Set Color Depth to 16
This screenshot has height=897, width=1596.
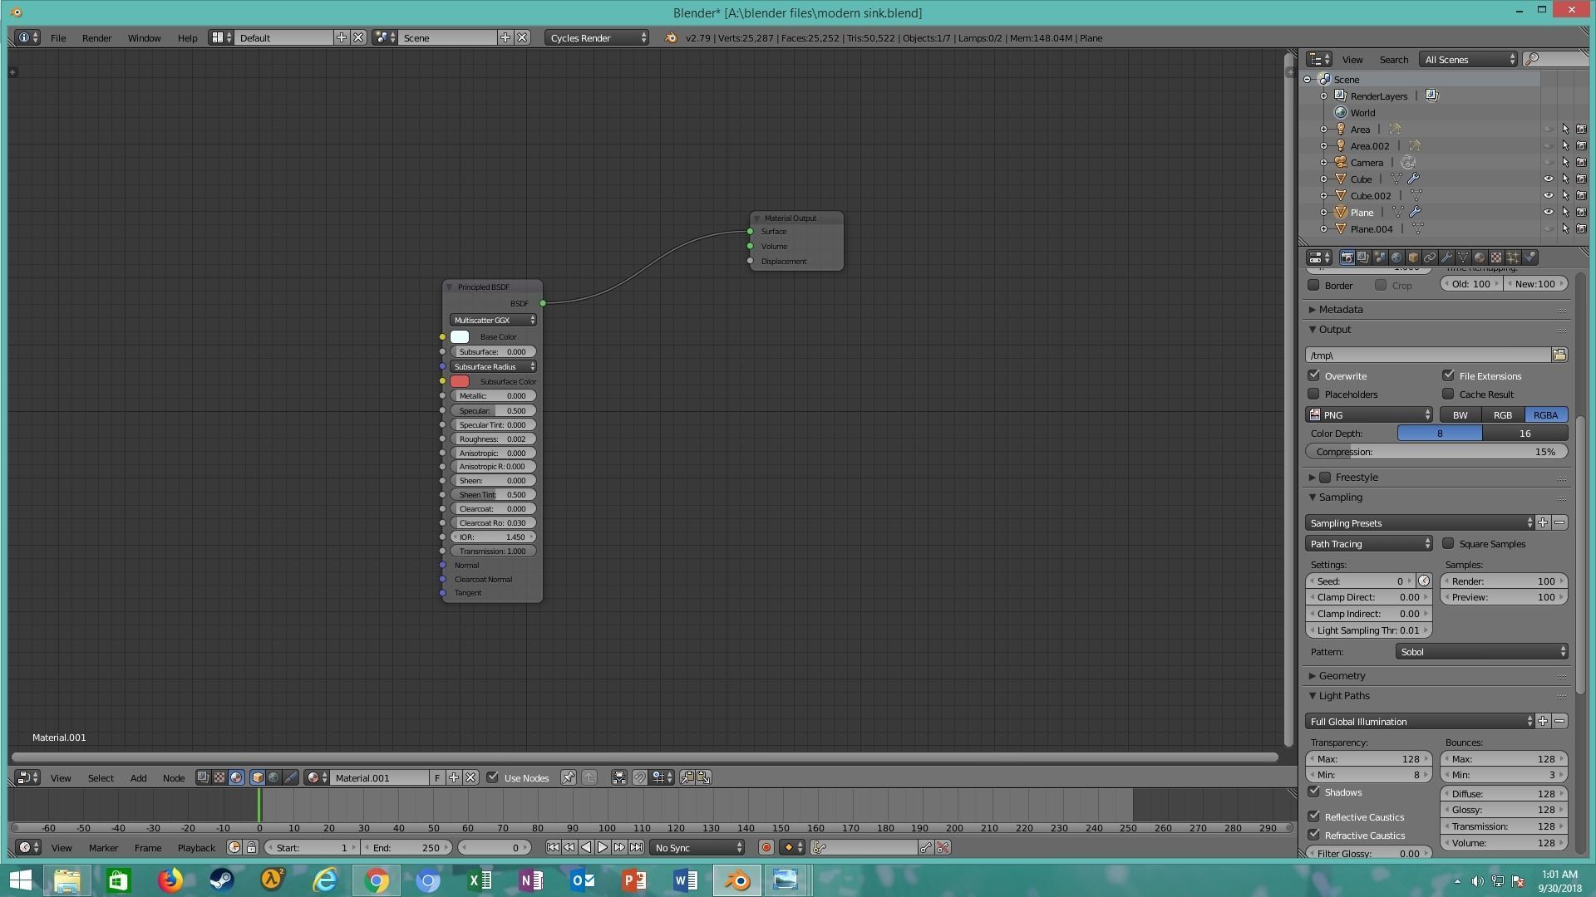[1525, 434]
